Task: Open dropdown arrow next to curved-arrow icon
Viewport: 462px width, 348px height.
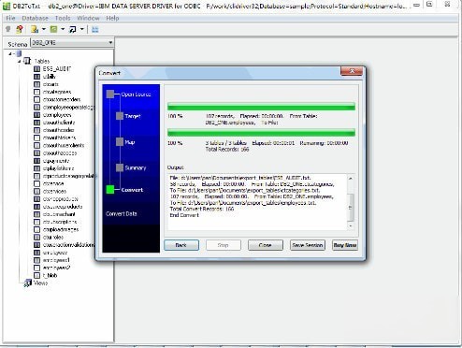Action: (82, 29)
